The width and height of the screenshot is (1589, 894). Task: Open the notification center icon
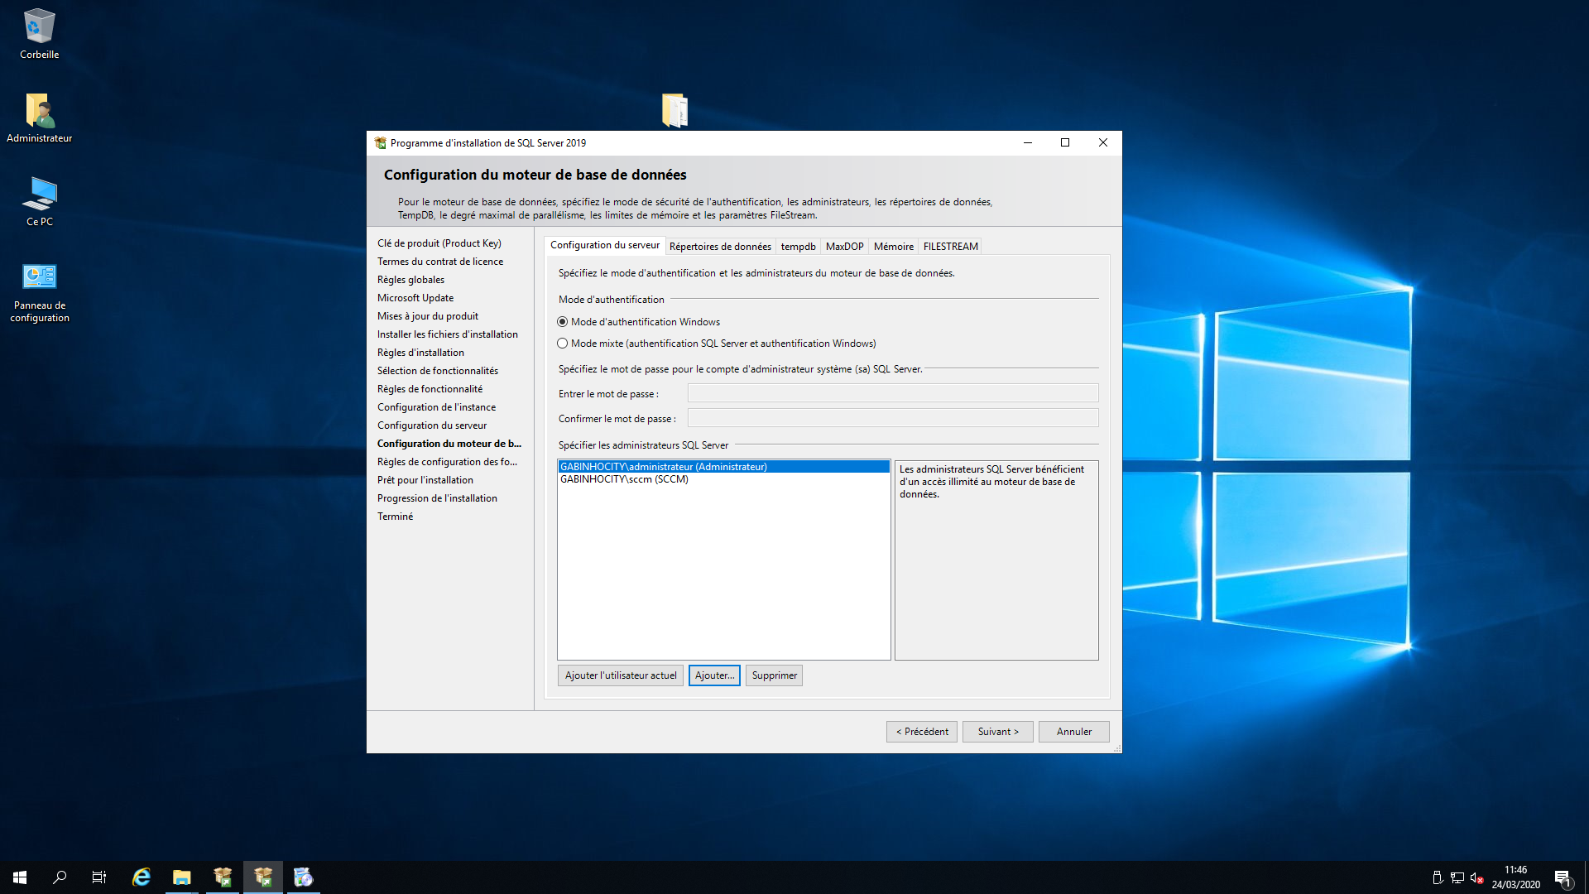1563,877
